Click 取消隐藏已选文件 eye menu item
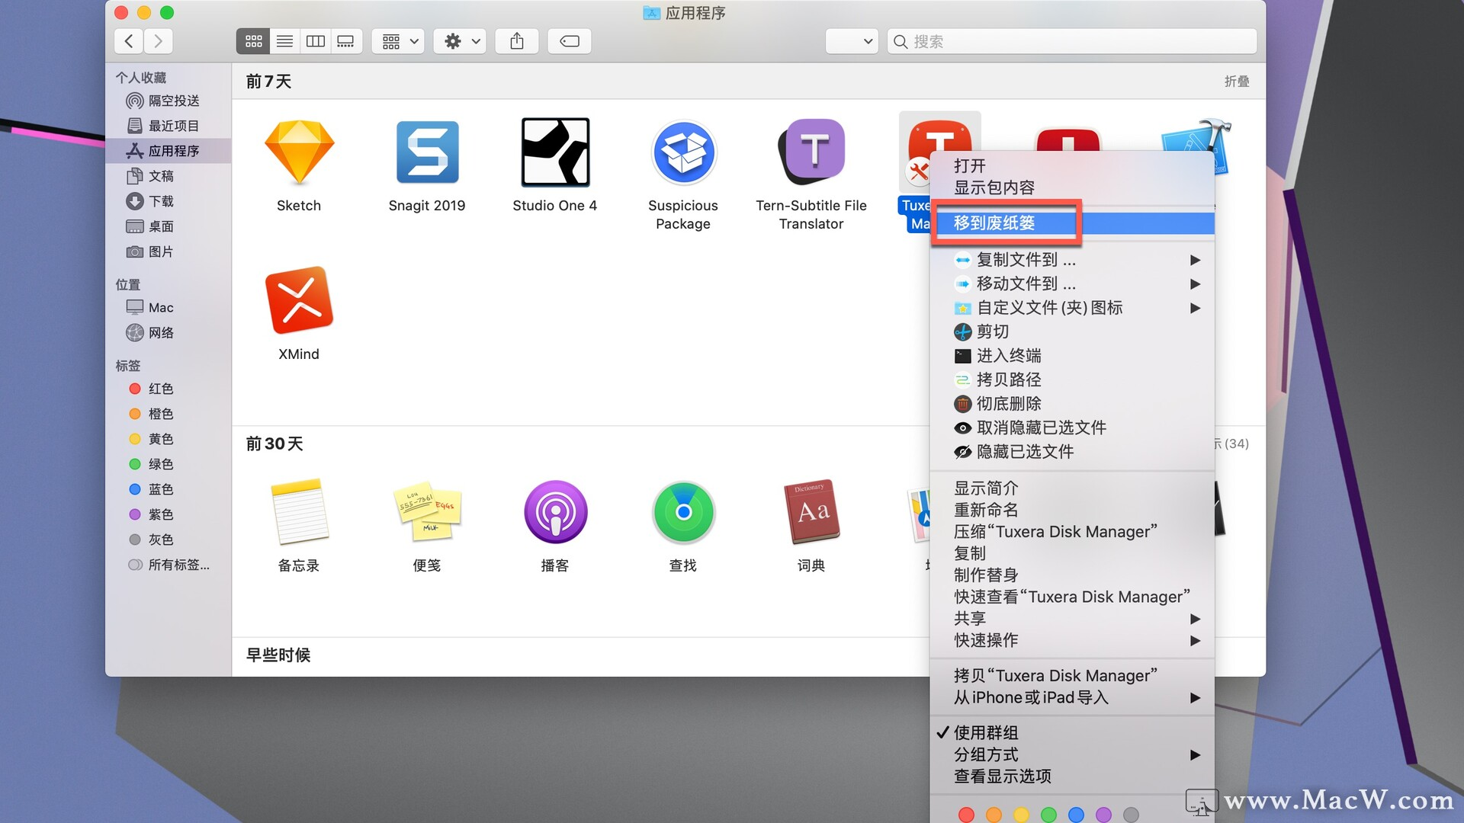Viewport: 1464px width, 823px height. point(1040,428)
